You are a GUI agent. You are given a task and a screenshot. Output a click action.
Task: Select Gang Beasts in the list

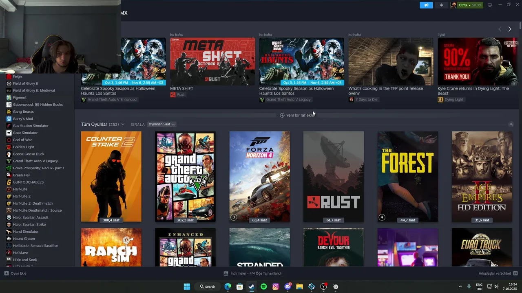tap(23, 112)
